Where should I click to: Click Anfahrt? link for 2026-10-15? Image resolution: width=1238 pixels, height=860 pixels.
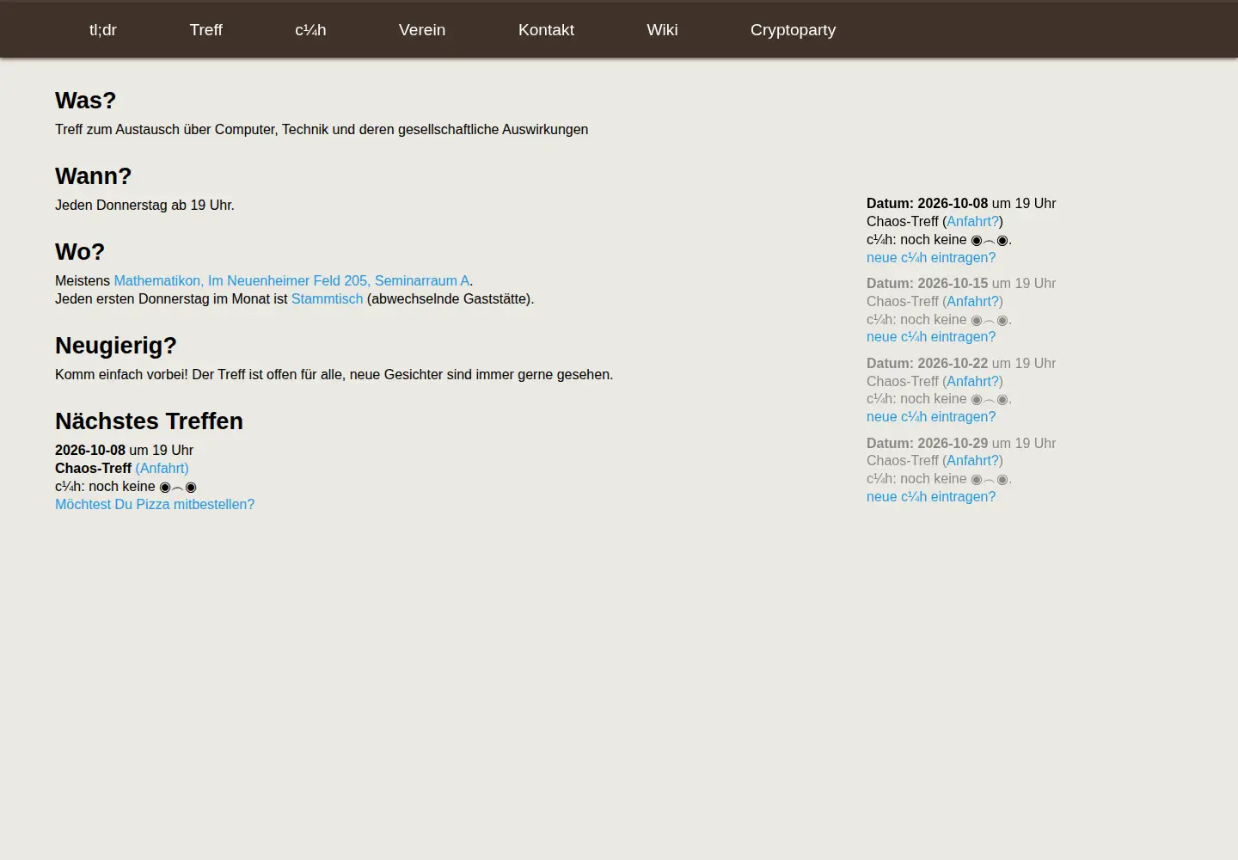(972, 302)
